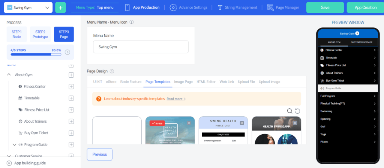Add item next to Program Guide

(x=71, y=144)
